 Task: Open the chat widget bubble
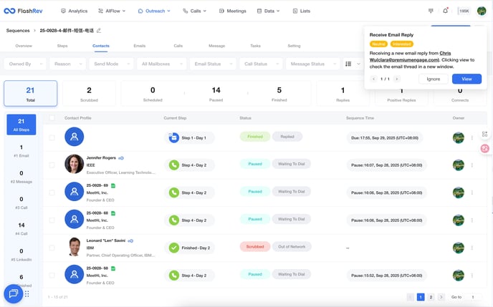(13, 293)
